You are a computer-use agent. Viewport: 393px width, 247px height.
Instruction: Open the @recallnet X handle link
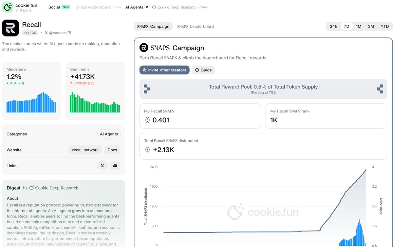[58, 33]
